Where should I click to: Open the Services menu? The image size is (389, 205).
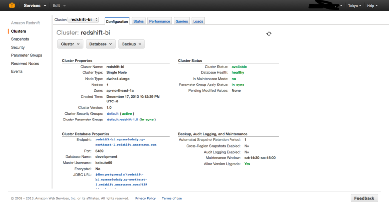click(35, 5)
